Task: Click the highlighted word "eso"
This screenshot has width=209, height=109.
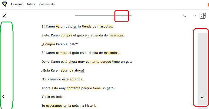Action: [47, 97]
